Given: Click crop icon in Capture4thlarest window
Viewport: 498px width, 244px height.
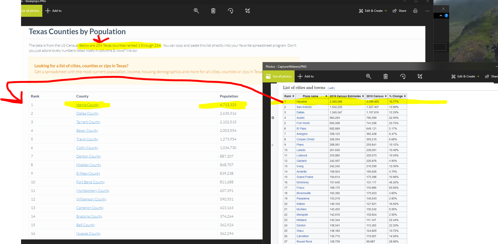Looking at the screenshot, I should (420, 76).
